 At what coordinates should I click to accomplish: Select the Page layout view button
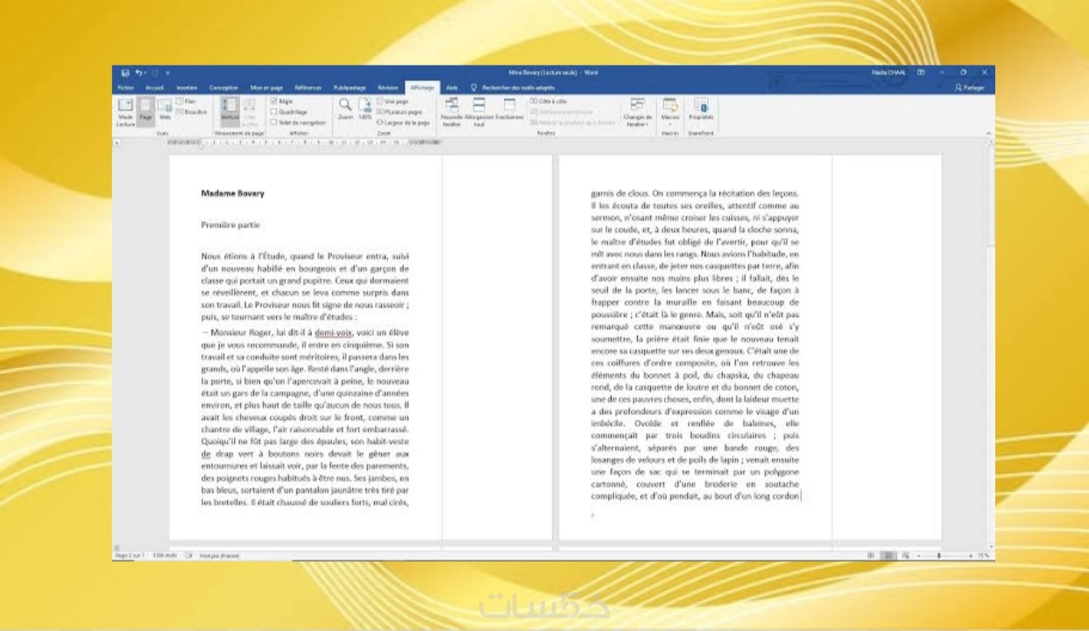[145, 112]
